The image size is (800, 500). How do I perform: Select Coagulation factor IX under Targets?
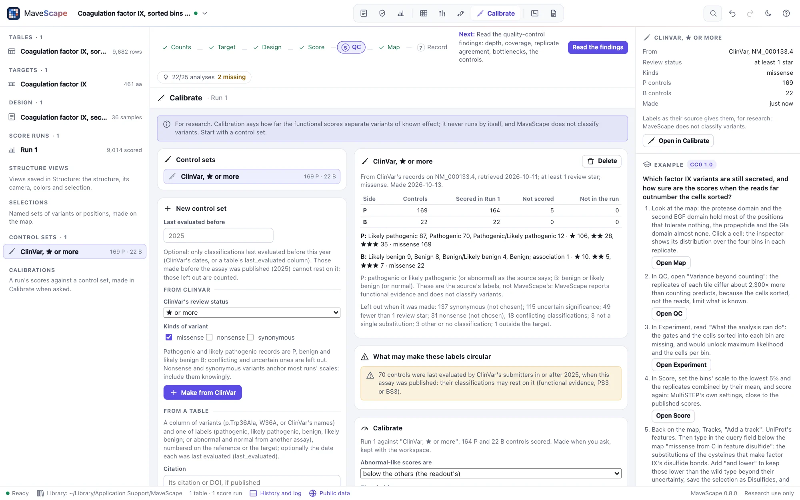pos(75,84)
